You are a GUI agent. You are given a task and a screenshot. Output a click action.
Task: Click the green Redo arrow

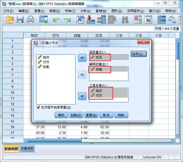tap(67, 20)
